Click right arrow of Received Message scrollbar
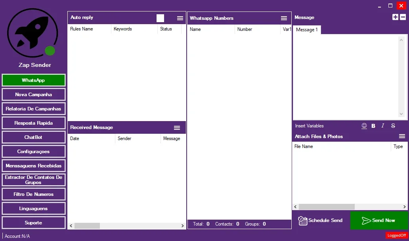409x241 pixels. point(183,226)
